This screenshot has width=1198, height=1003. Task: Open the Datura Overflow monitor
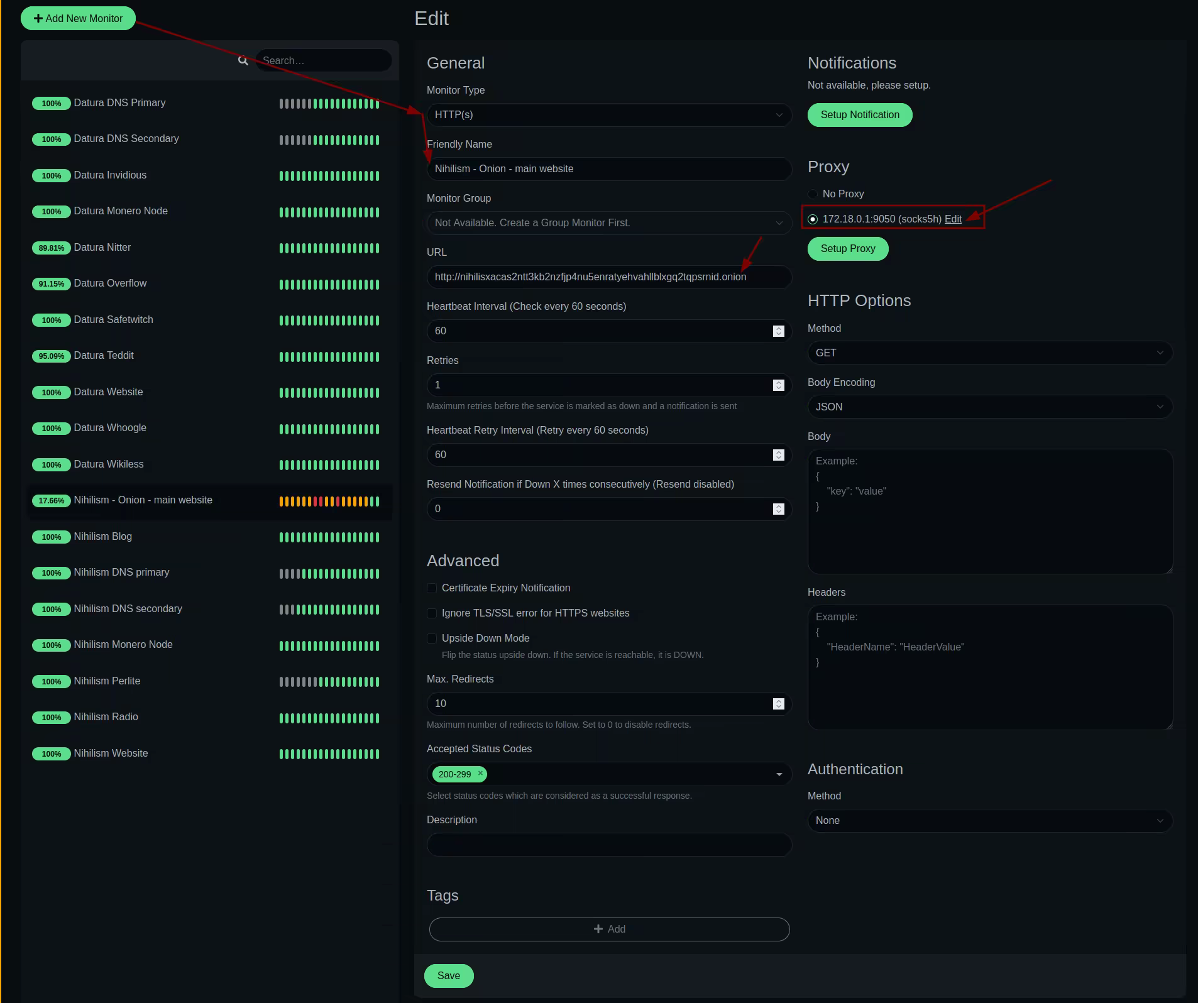211,283
